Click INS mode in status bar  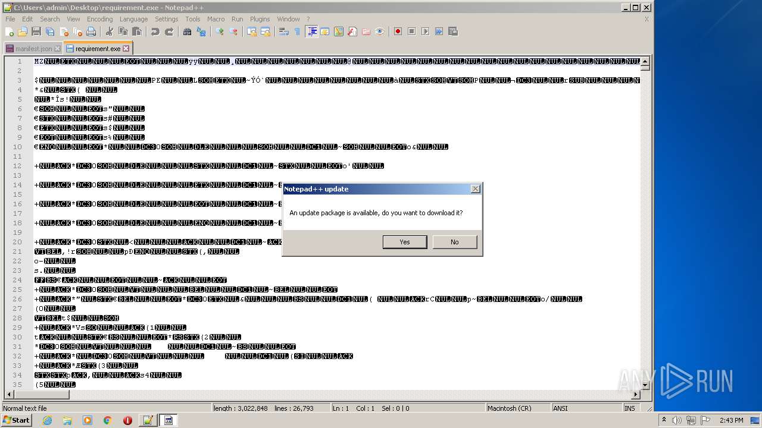pyautogui.click(x=629, y=408)
